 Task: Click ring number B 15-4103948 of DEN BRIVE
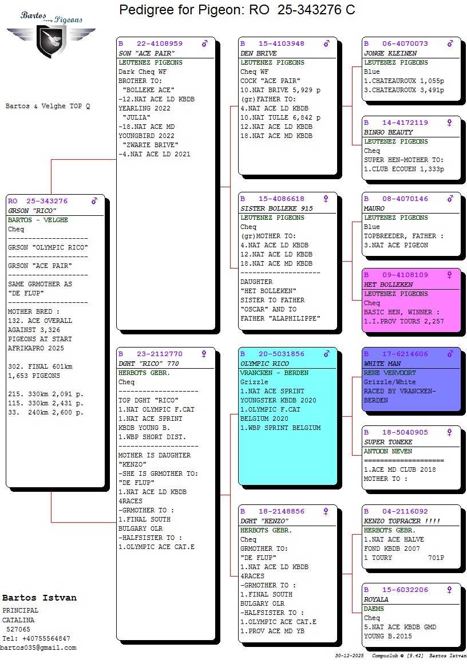[x=272, y=44]
